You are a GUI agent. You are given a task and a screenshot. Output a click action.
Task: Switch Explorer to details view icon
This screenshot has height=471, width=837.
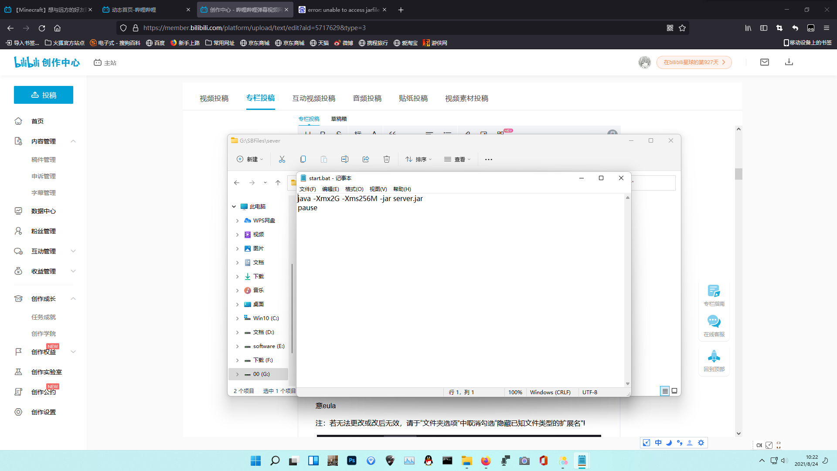pos(665,391)
